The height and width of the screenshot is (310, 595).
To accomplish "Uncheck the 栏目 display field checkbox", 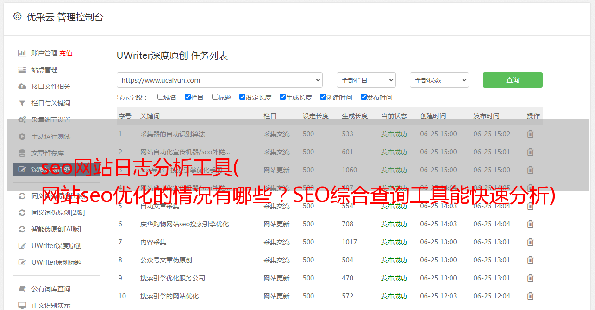I will pos(188,97).
